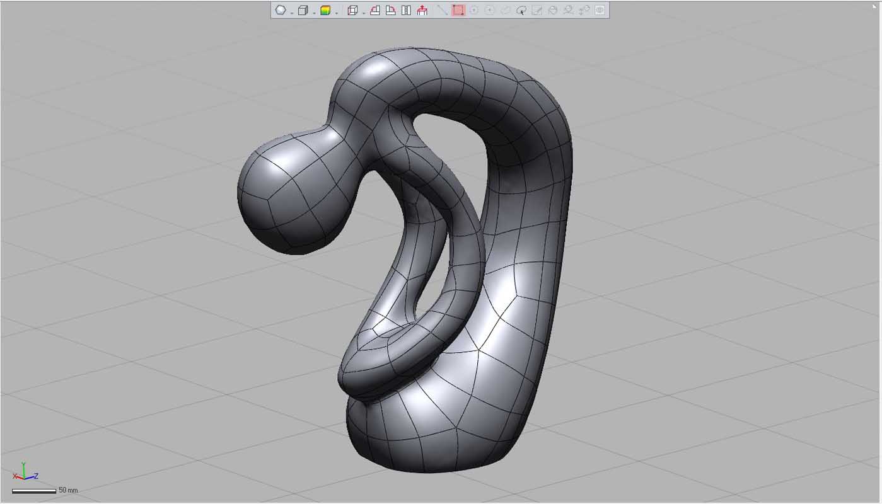Click the solid cube shading icon
The image size is (882, 504).
pos(303,10)
